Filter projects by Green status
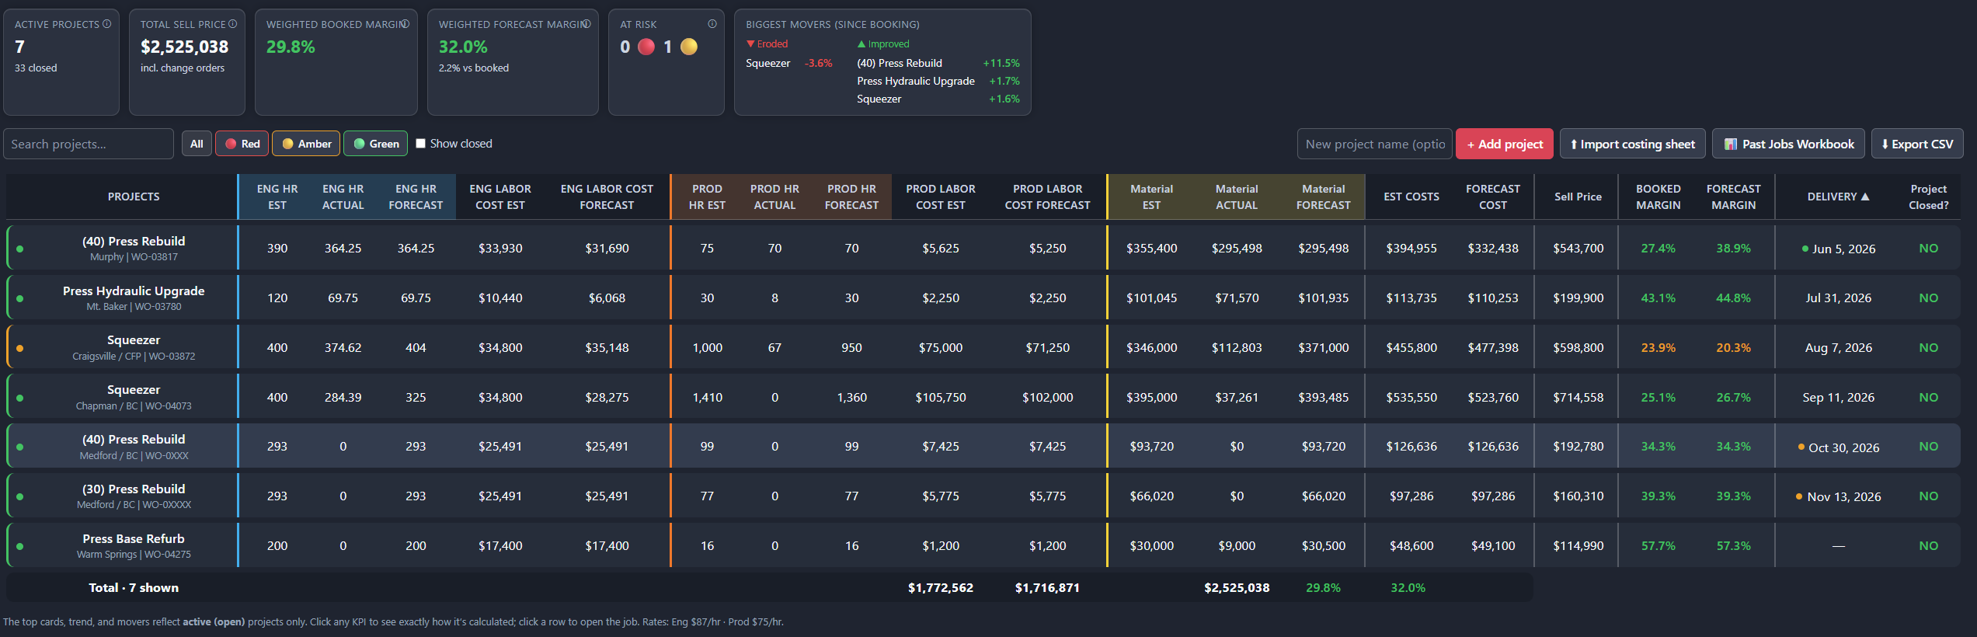The width and height of the screenshot is (1977, 637). (376, 144)
